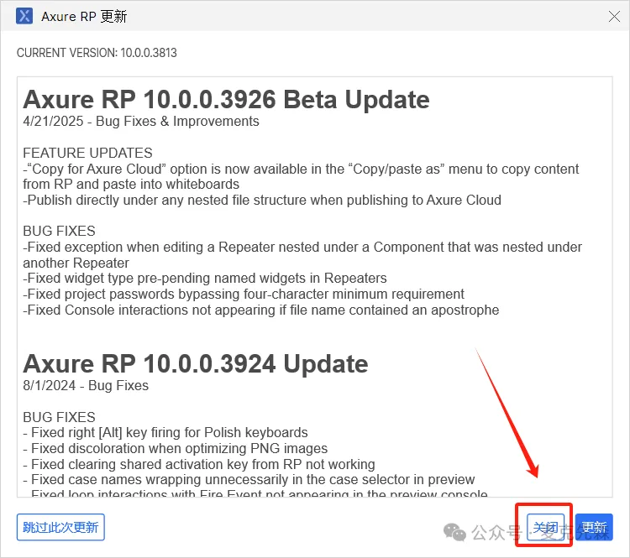Click the 10.0.0.3924 Update heading
630x558 pixels.
click(195, 363)
